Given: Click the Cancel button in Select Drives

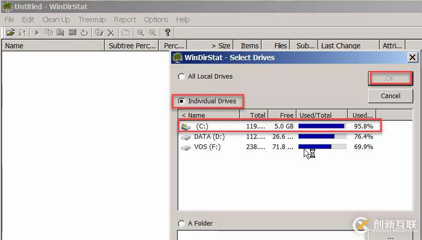Looking at the screenshot, I should tap(390, 96).
